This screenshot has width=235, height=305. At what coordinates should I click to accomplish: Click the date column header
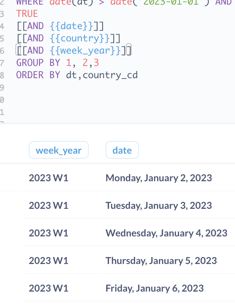[x=122, y=150]
